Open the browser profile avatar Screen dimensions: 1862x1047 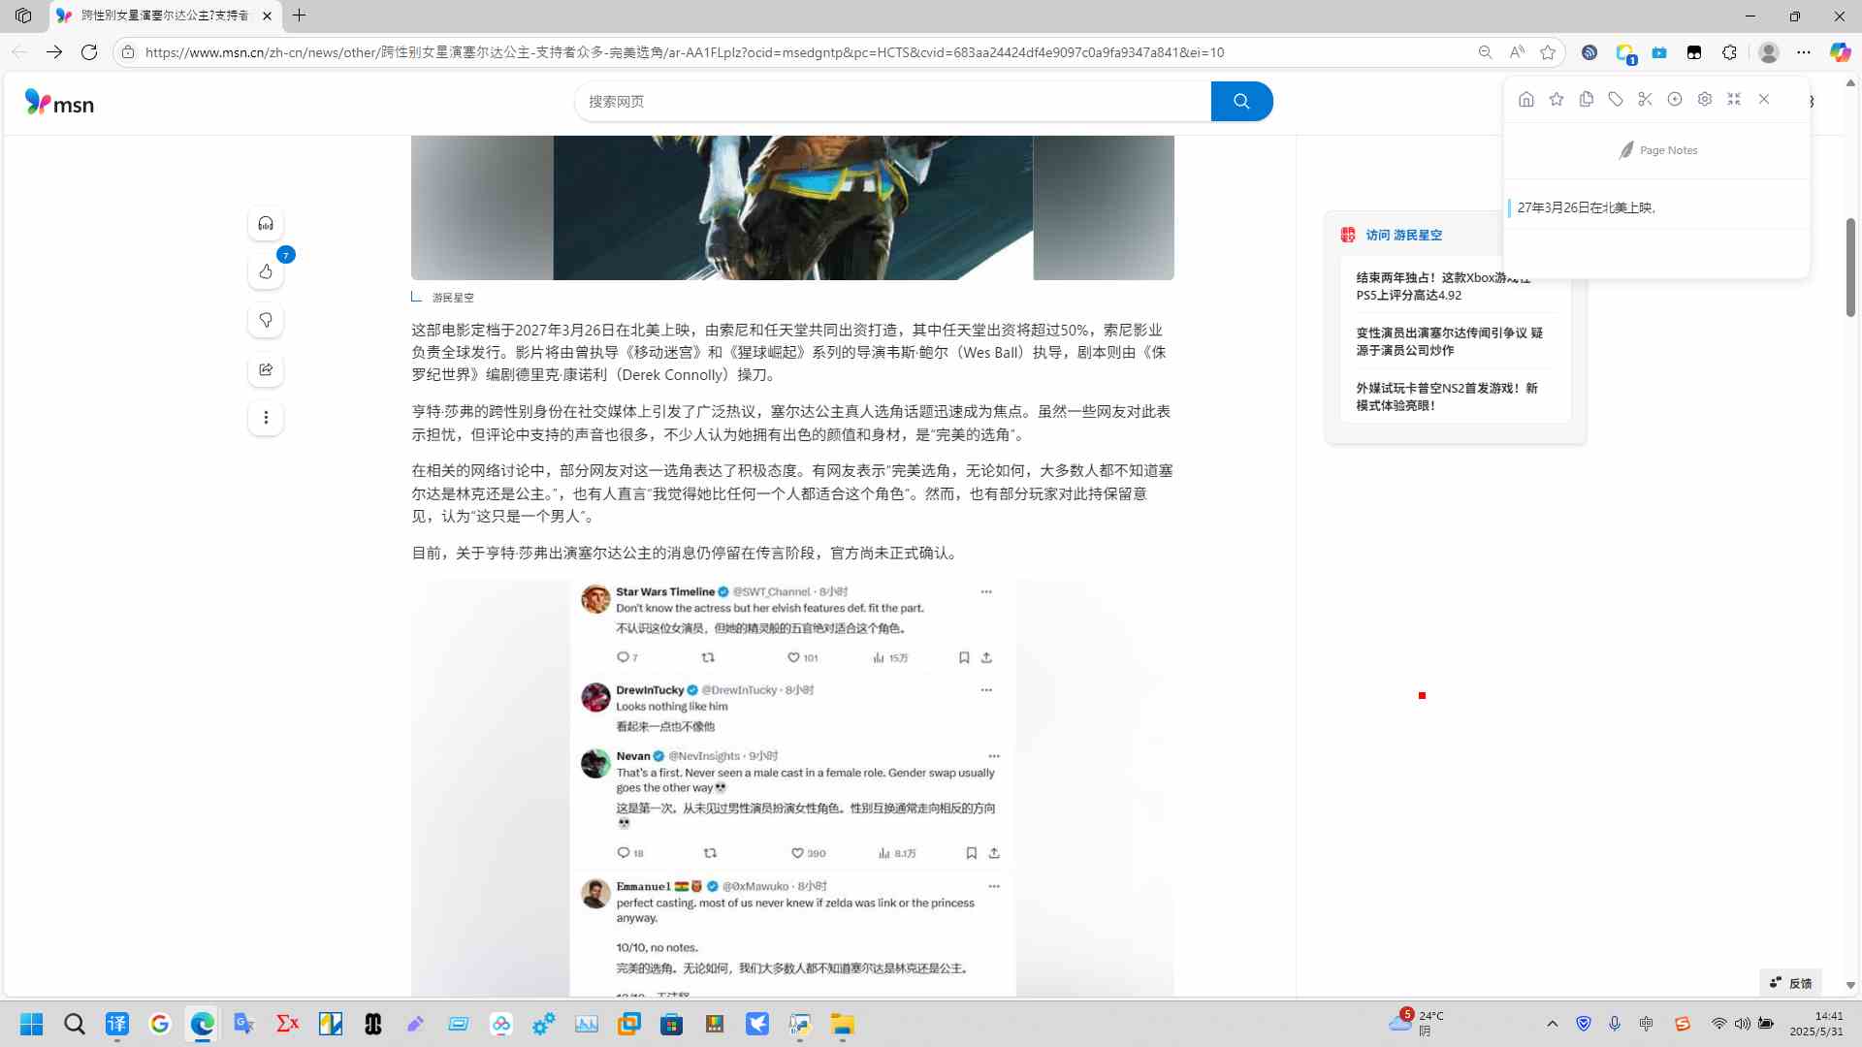tap(1769, 52)
